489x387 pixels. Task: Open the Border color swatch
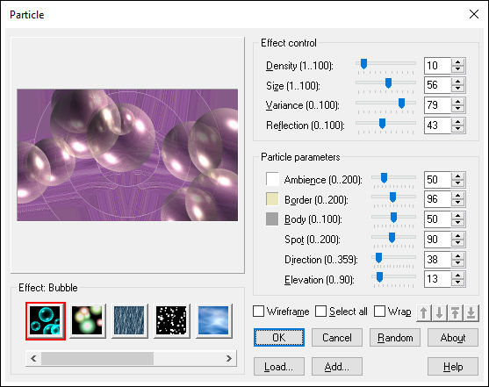(272, 199)
